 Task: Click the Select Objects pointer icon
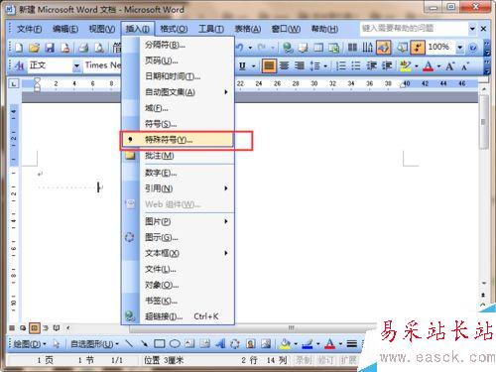click(x=57, y=344)
